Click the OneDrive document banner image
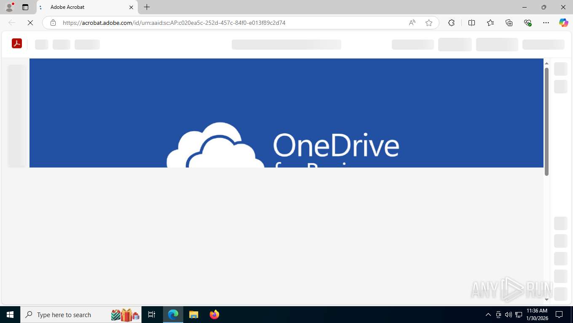The height and width of the screenshot is (323, 573). (286, 113)
